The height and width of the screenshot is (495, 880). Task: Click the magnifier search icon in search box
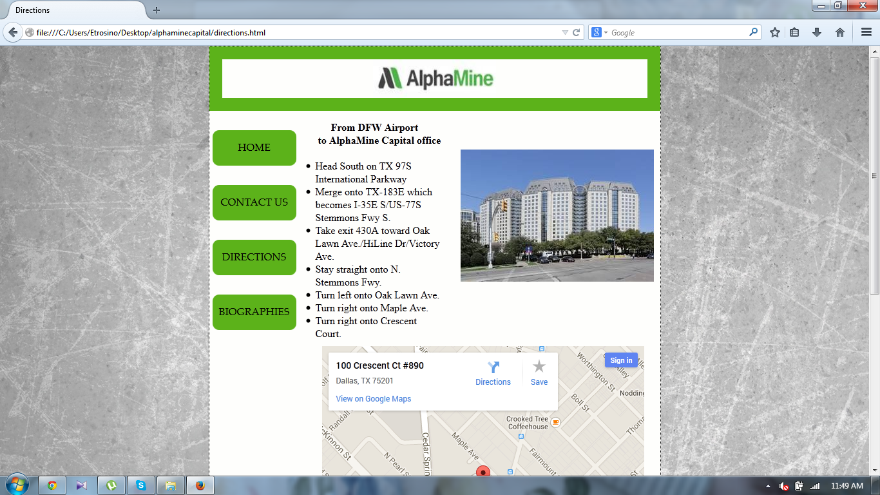pyautogui.click(x=753, y=32)
